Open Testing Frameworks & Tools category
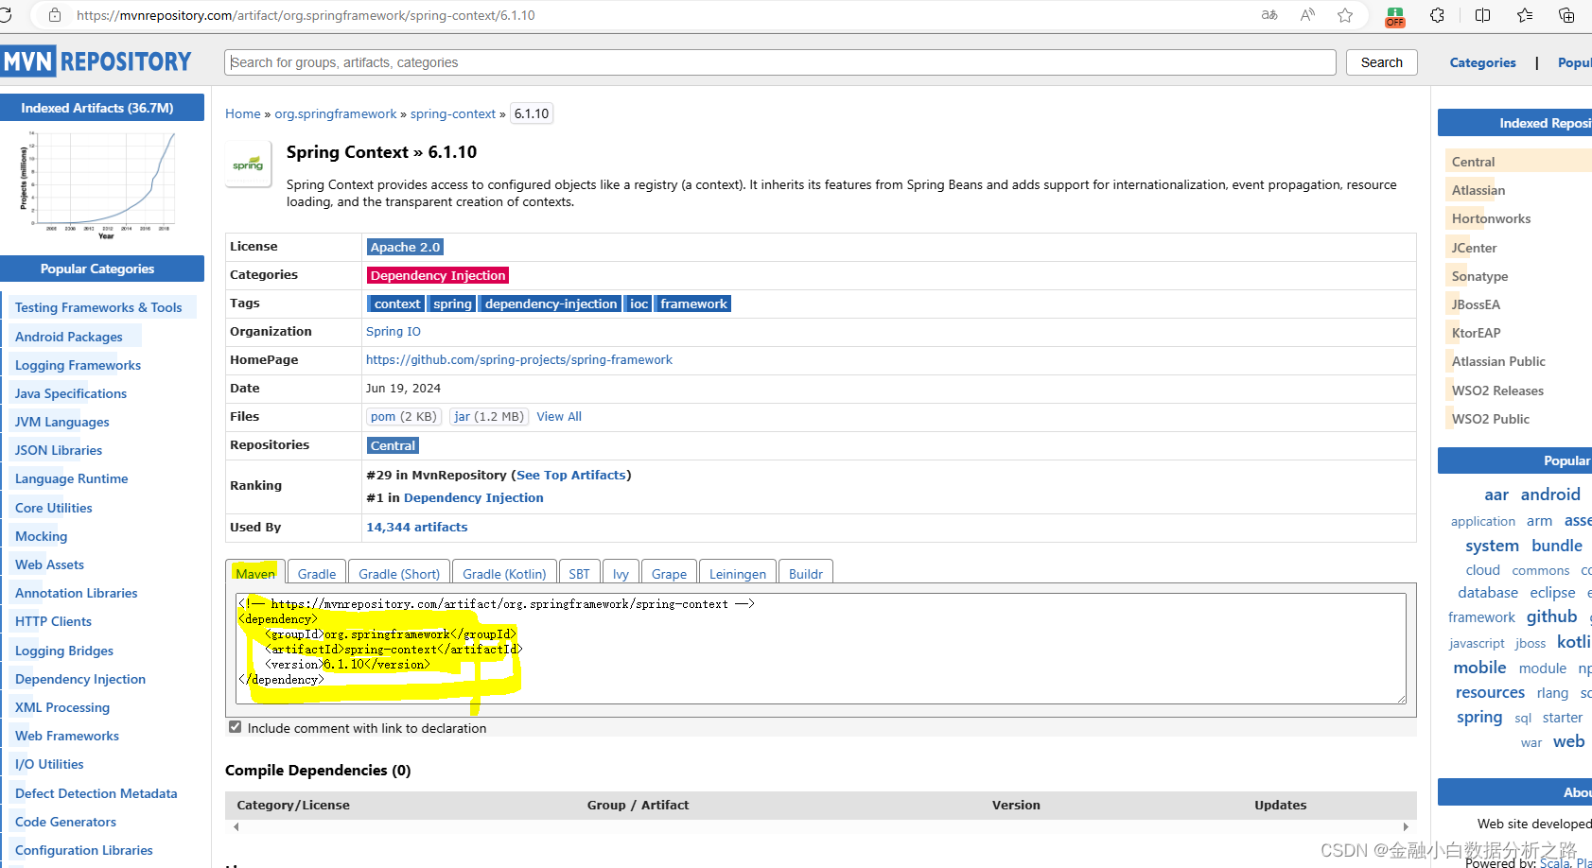Image resolution: width=1592 pixels, height=868 pixels. click(x=98, y=307)
